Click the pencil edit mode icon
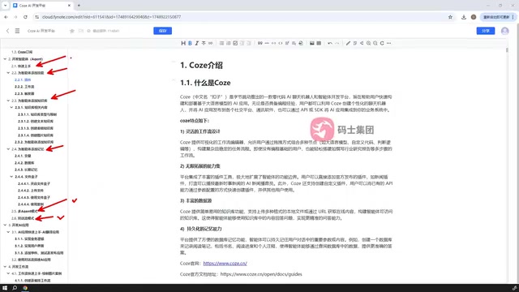The height and width of the screenshot is (292, 519). click(x=348, y=43)
